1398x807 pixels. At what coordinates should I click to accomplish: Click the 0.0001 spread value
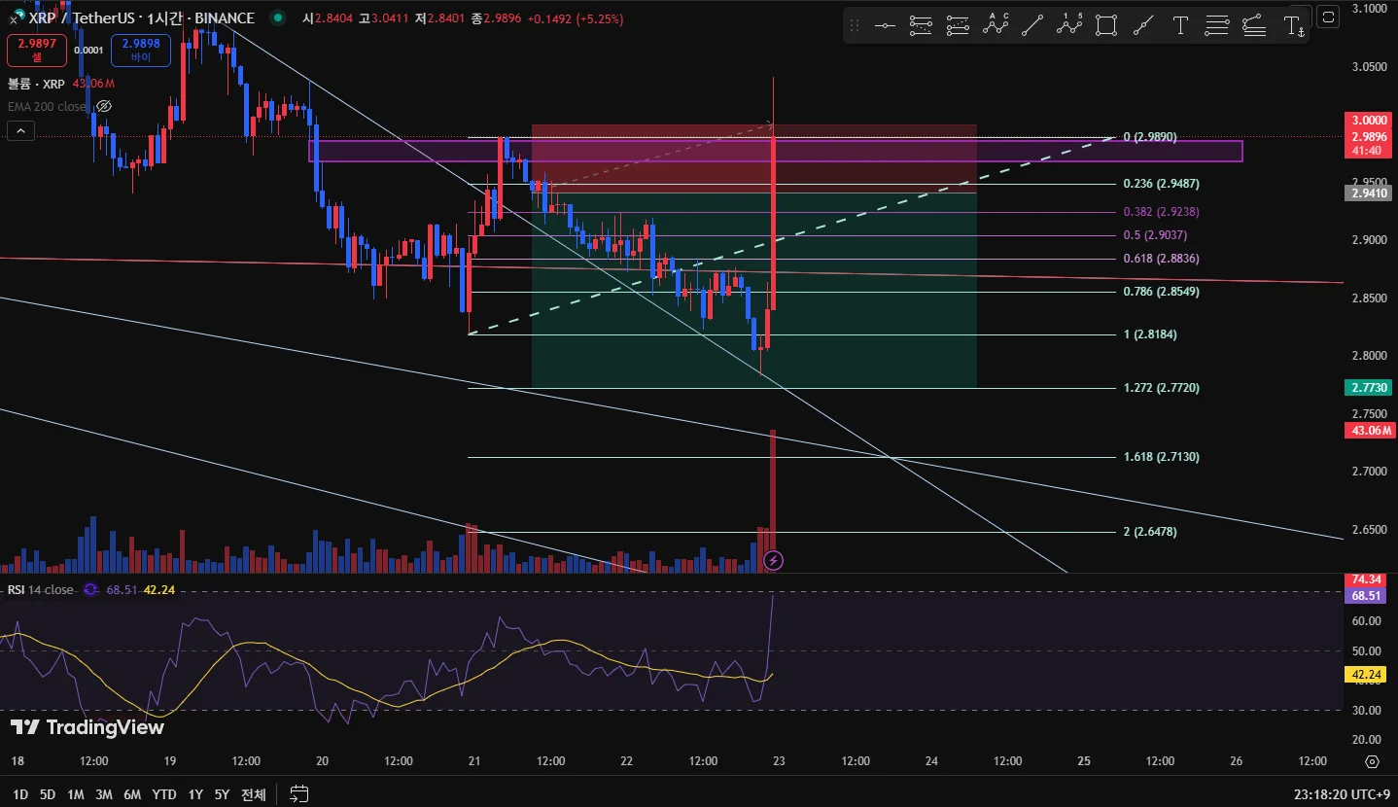88,51
